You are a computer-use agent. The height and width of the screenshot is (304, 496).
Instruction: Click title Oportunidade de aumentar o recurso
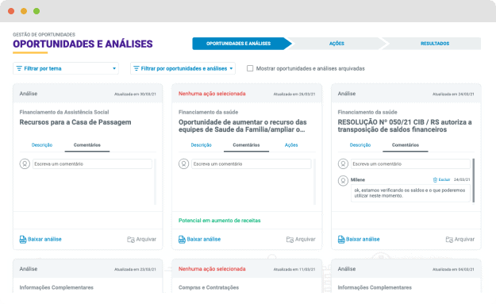pyautogui.click(x=243, y=126)
